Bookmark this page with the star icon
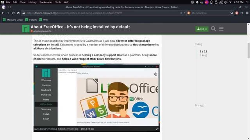Image resolution: width=250 pixels, height=140 pixels. [x=181, y=13]
